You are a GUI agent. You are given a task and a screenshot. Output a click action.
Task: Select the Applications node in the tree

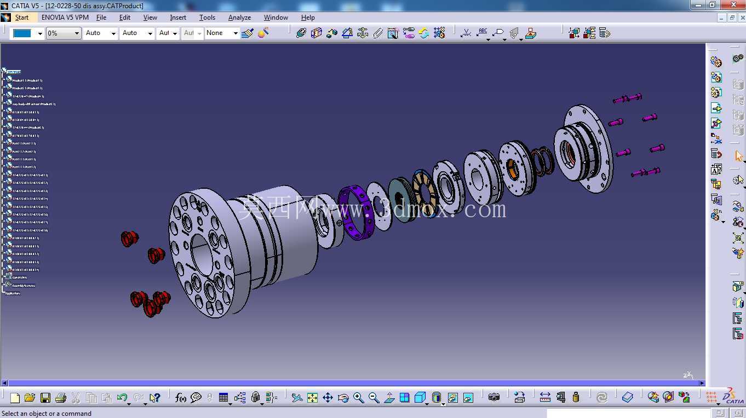tap(13, 293)
